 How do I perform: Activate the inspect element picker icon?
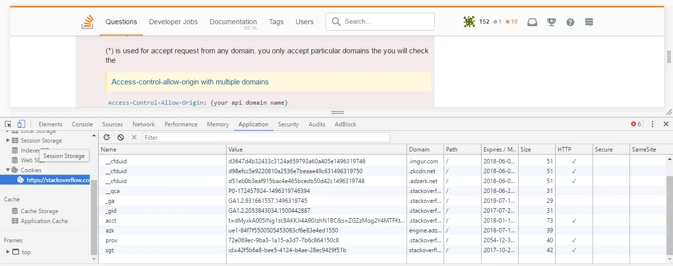click(8, 124)
